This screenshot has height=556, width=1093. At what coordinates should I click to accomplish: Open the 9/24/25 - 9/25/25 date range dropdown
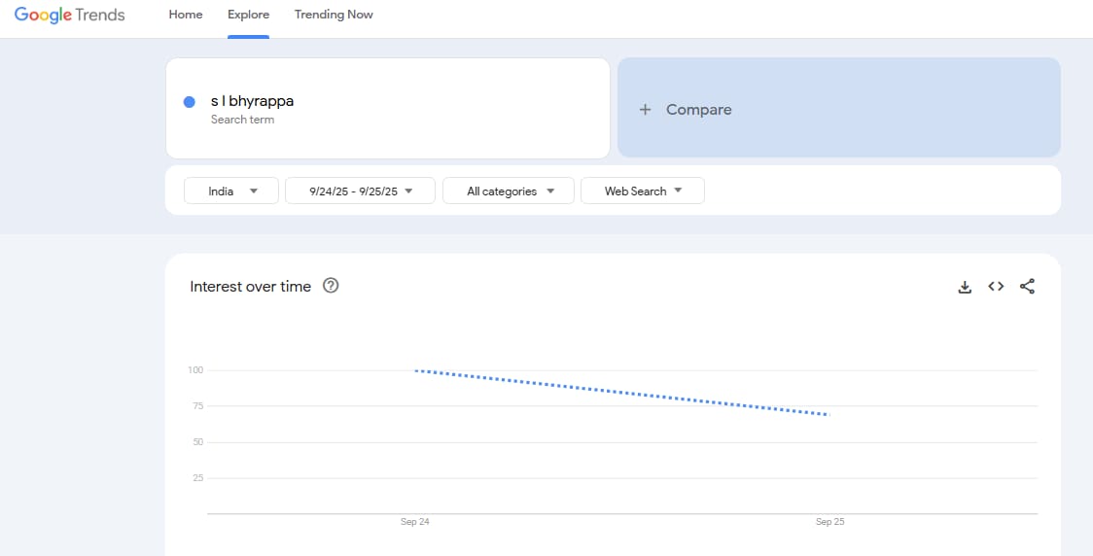tap(361, 191)
